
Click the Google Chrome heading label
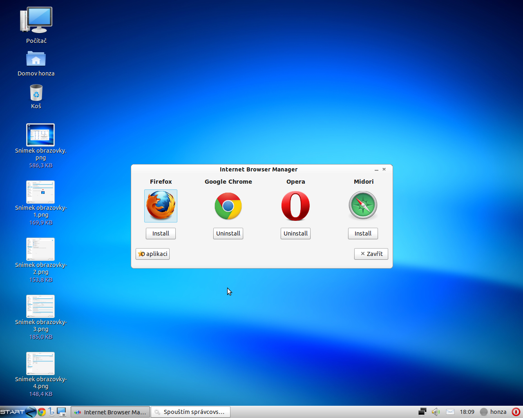228,182
